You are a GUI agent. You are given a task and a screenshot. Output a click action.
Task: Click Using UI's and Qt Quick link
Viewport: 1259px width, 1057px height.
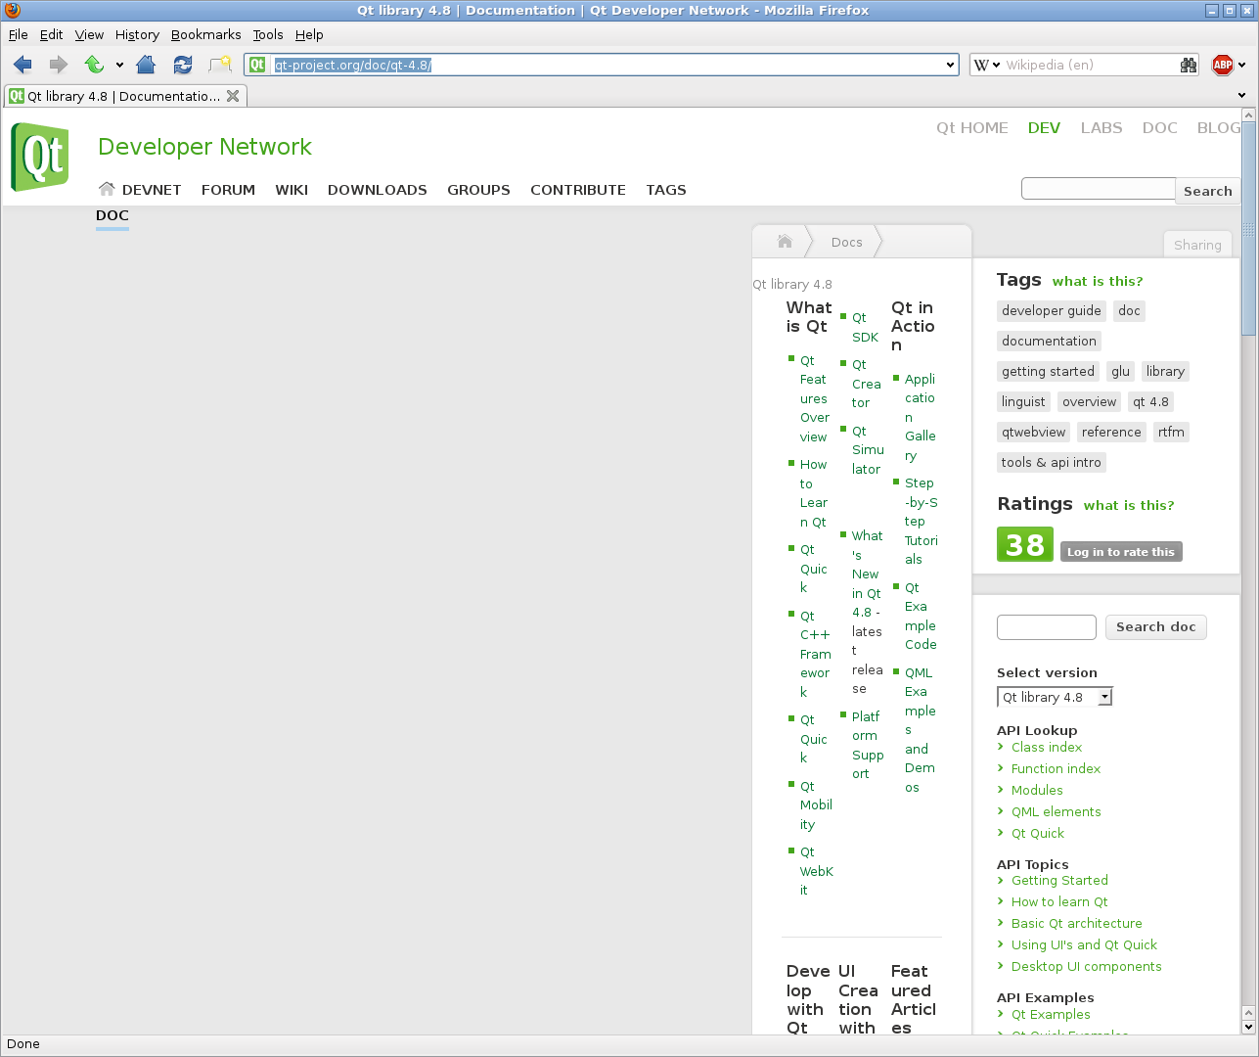1084,944
